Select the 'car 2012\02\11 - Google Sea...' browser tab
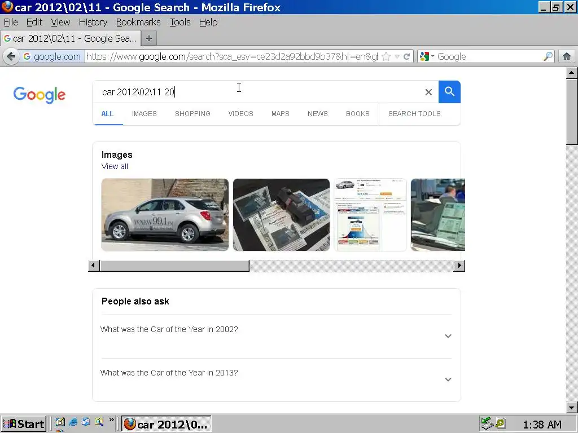 pos(71,38)
